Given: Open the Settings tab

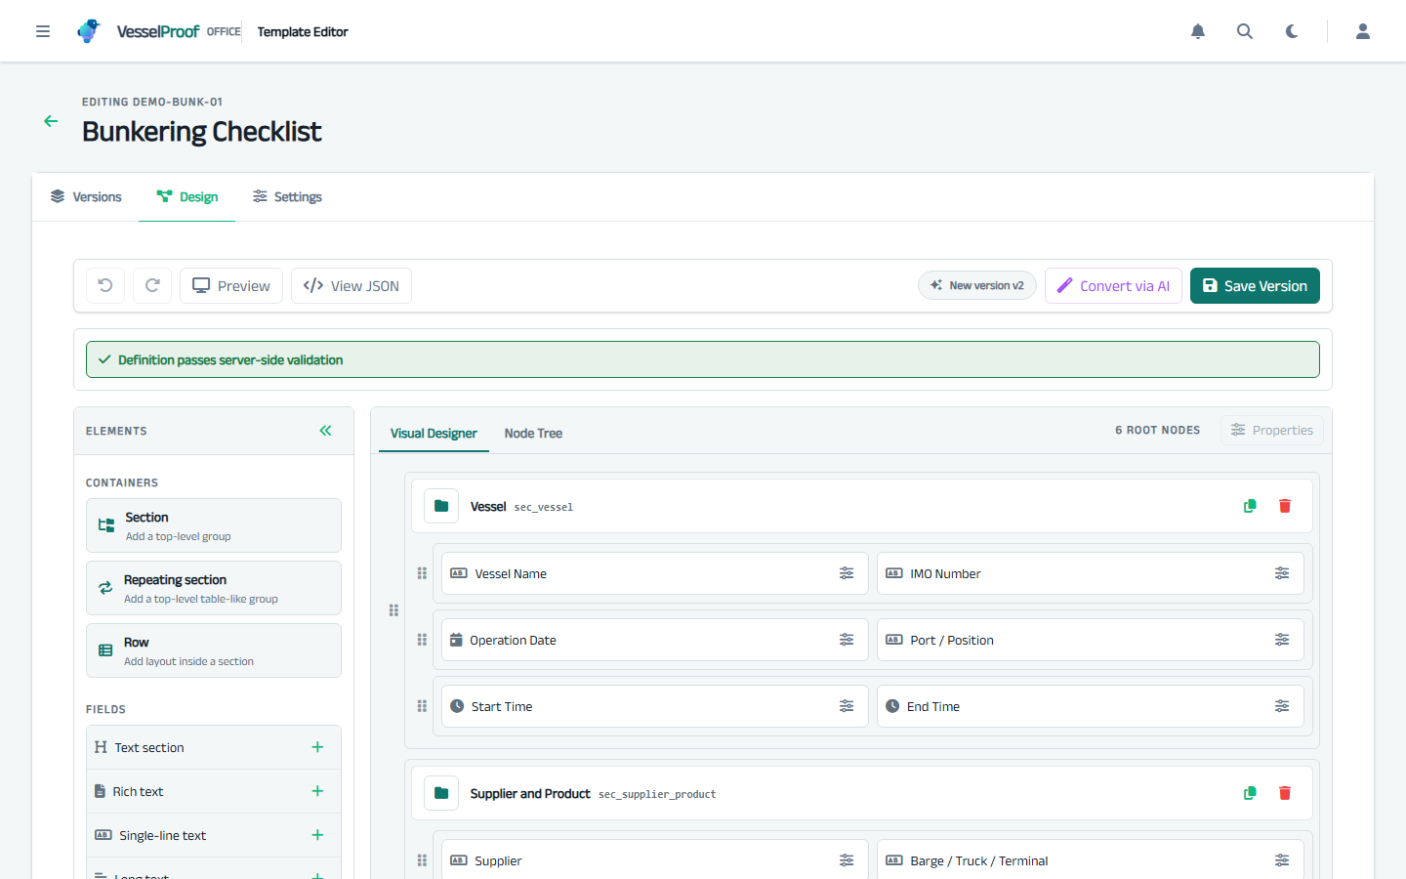Looking at the screenshot, I should coord(287,197).
